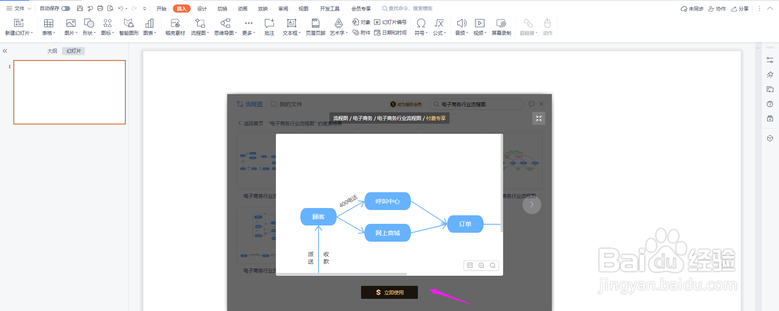Collapse the slide panel with double chevron

(x=5, y=51)
